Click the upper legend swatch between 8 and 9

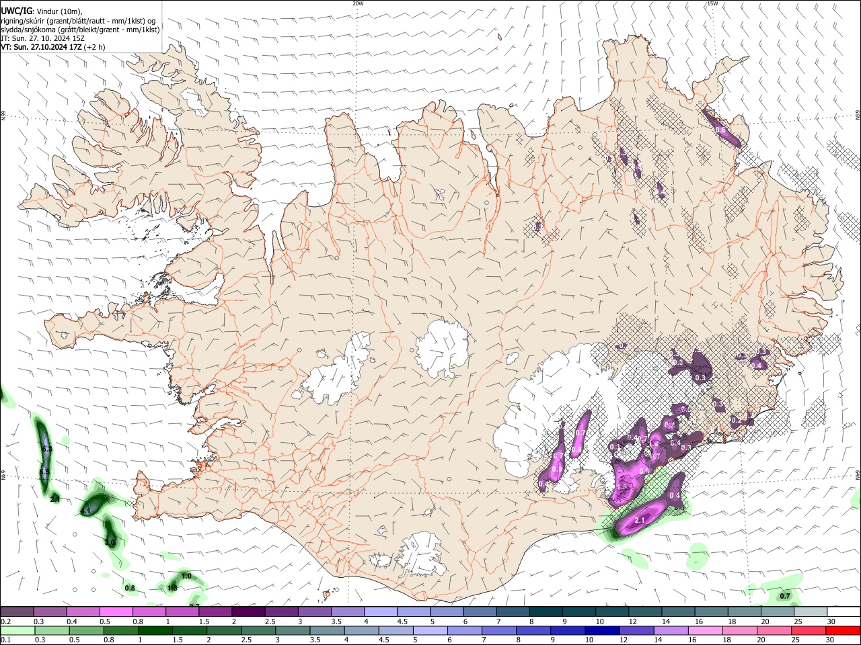click(x=546, y=611)
